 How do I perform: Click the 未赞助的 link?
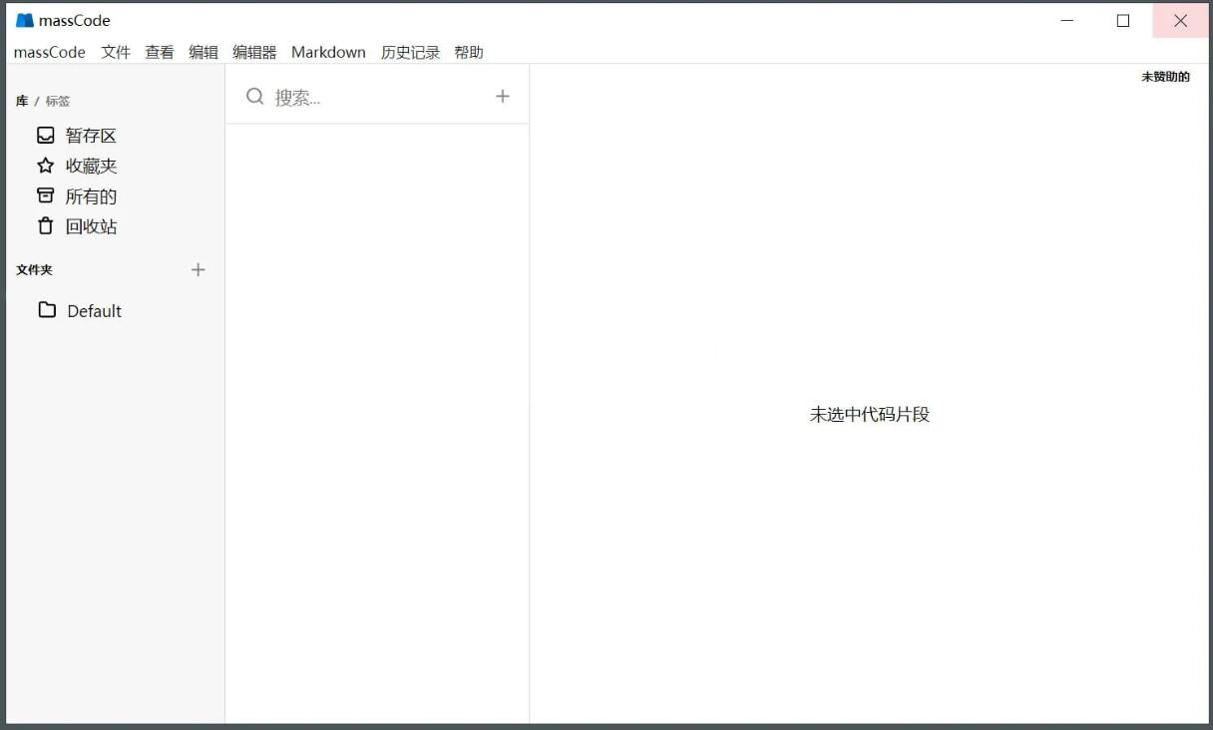click(x=1165, y=77)
